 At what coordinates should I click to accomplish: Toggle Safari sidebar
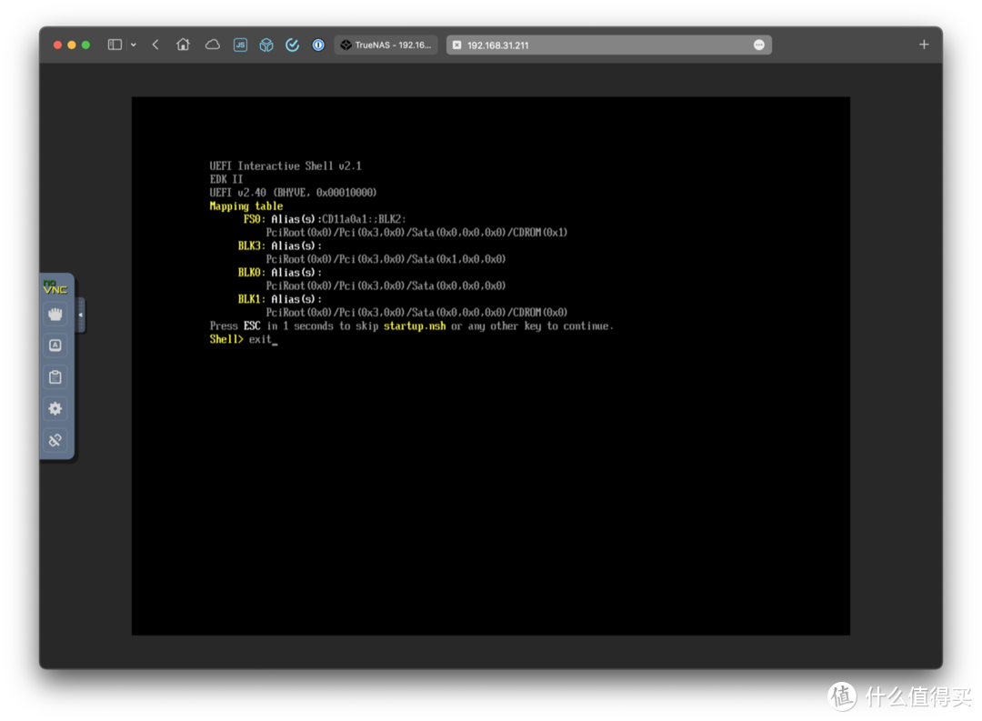(x=115, y=45)
